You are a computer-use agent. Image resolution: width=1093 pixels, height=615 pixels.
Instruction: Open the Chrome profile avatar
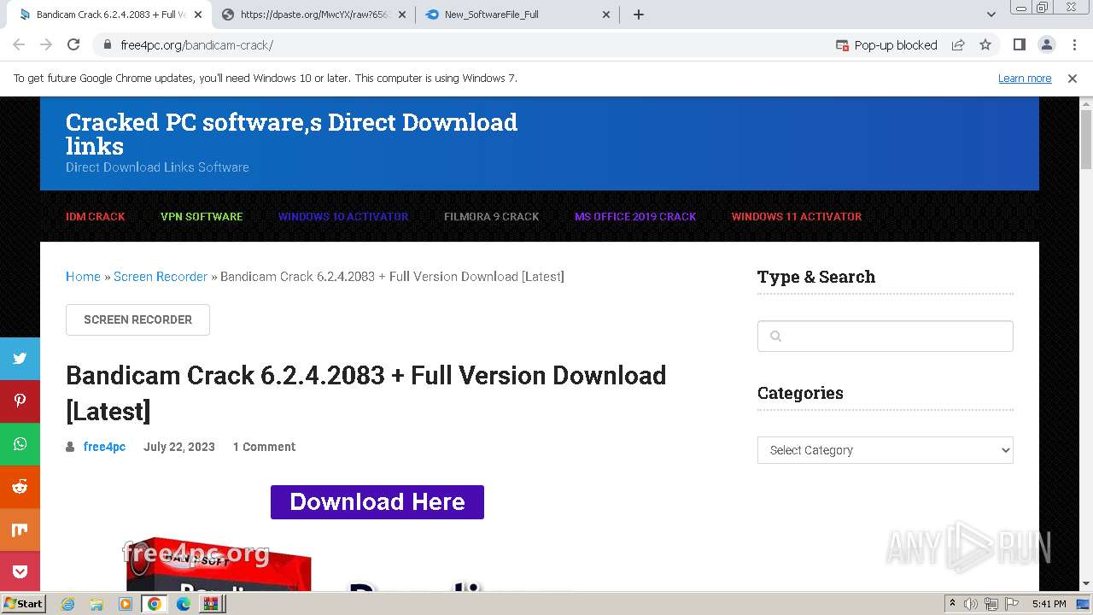click(x=1047, y=45)
